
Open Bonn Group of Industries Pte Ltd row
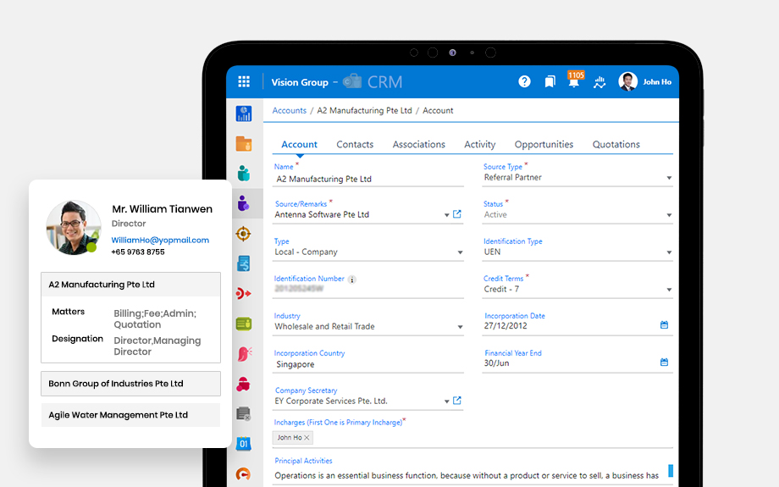pyautogui.click(x=130, y=384)
